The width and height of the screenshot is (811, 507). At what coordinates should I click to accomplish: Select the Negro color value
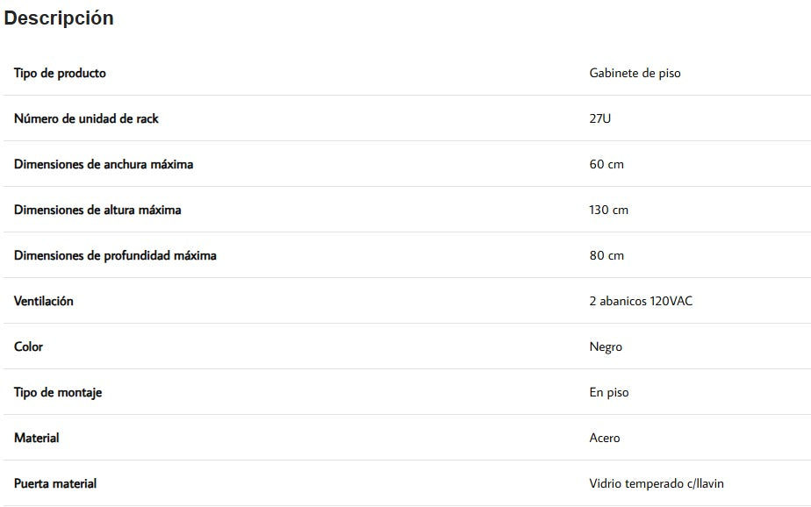point(606,346)
